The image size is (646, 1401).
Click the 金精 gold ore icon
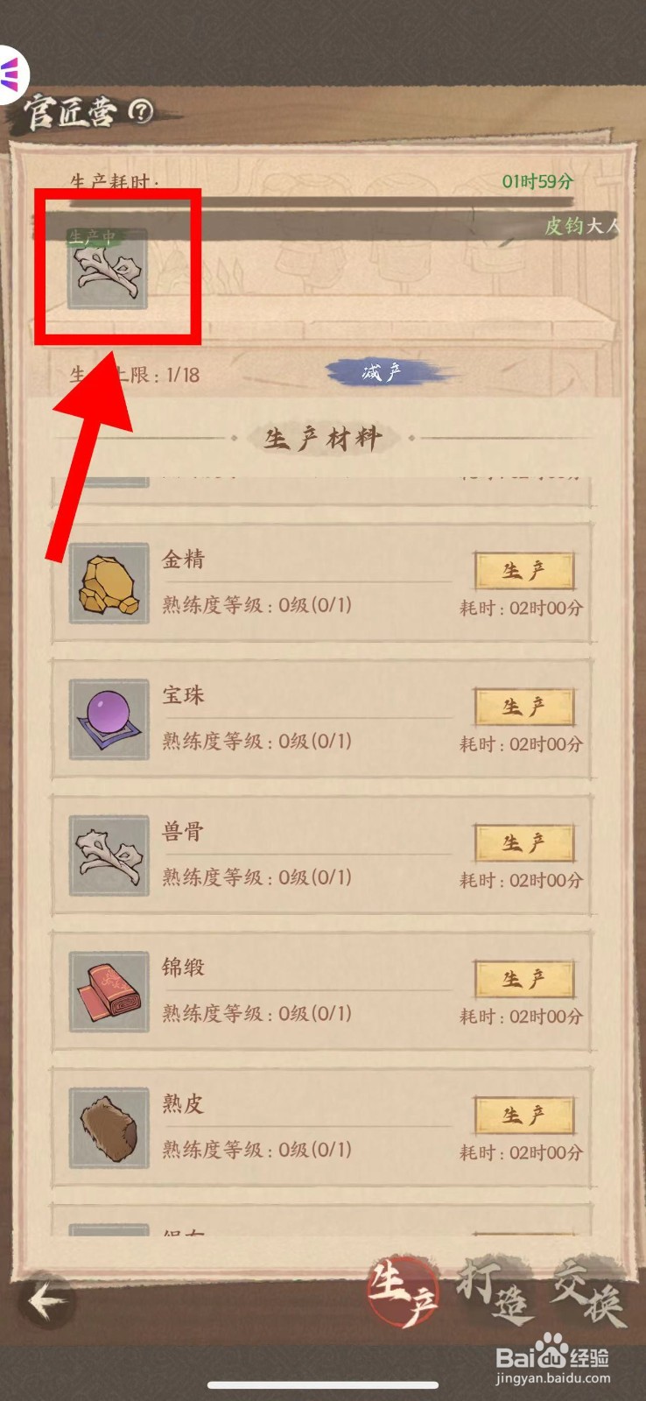pyautogui.click(x=109, y=583)
